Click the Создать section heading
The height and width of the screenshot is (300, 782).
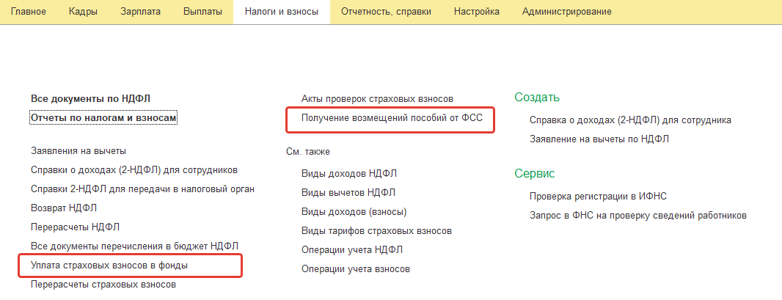pos(537,97)
